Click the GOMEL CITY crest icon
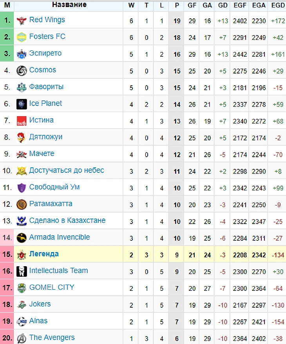Viewport: 286px width, 344px height. 21,288
